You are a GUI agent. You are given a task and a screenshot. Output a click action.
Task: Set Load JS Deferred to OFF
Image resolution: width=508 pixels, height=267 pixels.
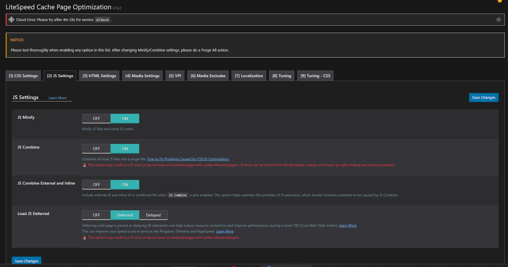pyautogui.click(x=96, y=215)
